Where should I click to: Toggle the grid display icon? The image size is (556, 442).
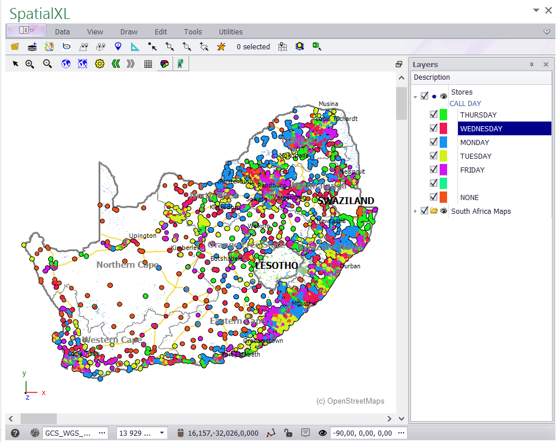pos(148,64)
